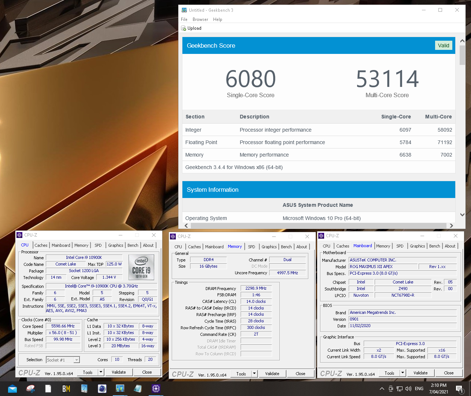The image size is (471, 396).
Task: Click Validate in the CPU window
Action: [x=119, y=372]
